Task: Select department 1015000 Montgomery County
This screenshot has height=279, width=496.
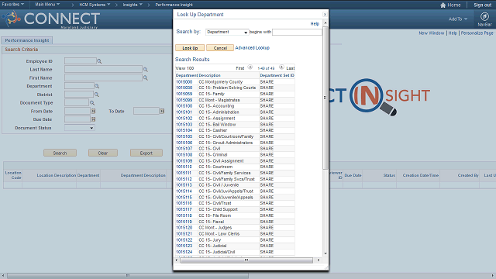Action: point(184,82)
